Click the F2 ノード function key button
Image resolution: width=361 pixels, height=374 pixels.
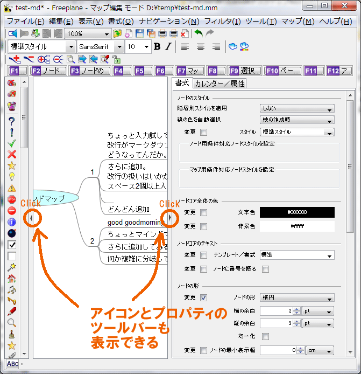(48, 71)
